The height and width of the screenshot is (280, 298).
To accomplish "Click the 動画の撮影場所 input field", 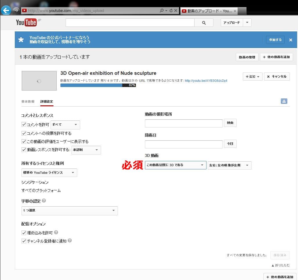I will [184, 123].
